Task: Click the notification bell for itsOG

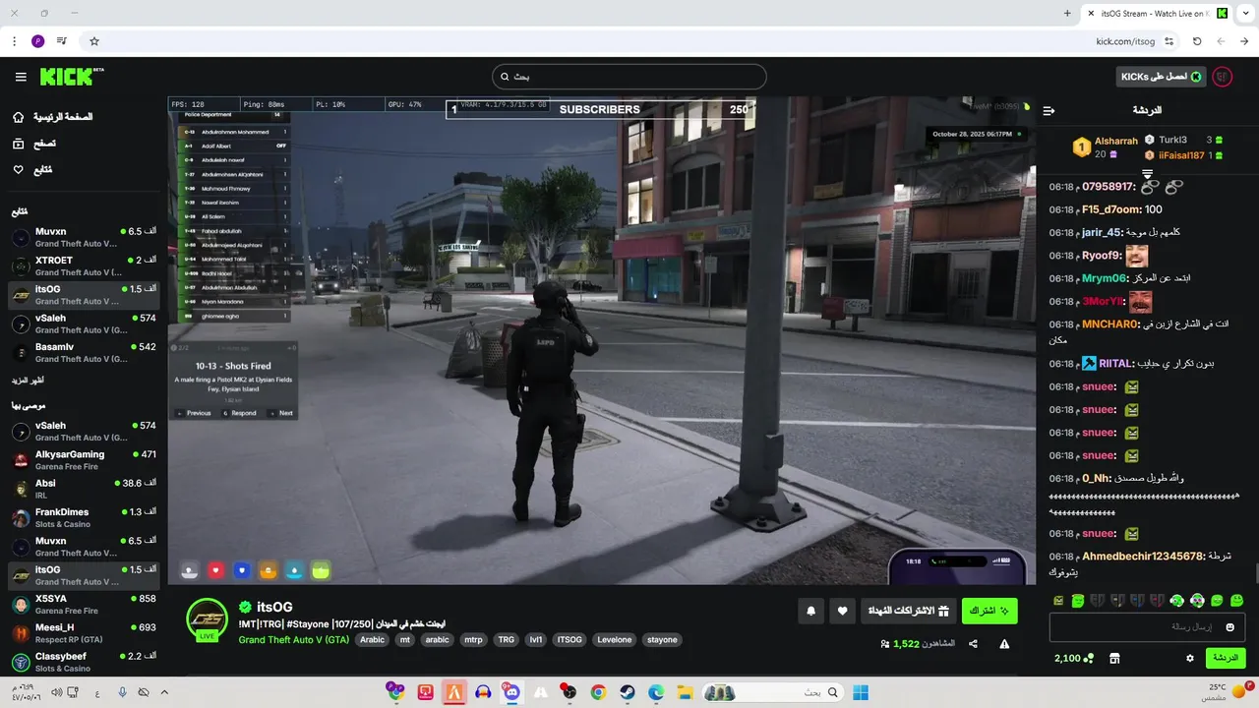Action: [811, 611]
